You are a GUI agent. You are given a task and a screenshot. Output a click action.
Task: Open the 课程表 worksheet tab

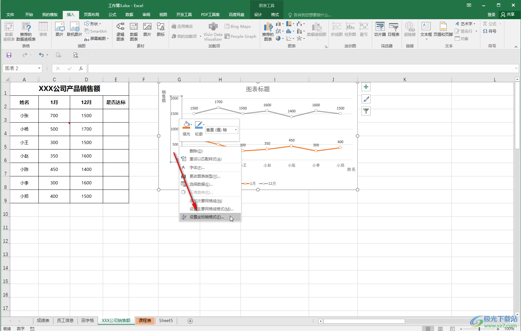pyautogui.click(x=145, y=320)
